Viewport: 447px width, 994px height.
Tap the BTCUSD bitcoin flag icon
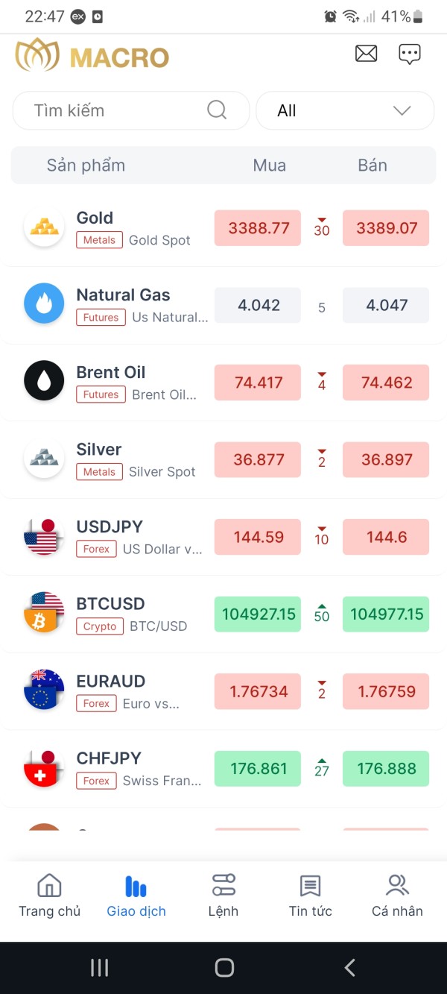coord(44,613)
